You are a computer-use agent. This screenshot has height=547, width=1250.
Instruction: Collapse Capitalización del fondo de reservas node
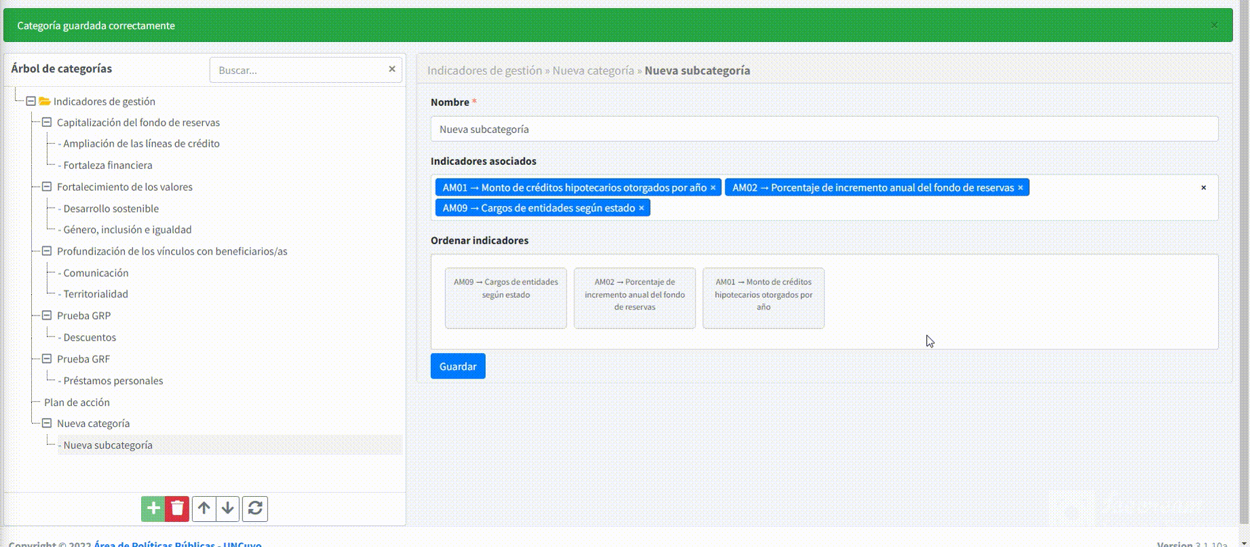pyautogui.click(x=47, y=122)
